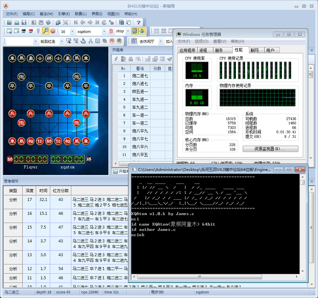Screen dimensions: 318x298
Task: Select the black 將 general on the board
Action: pos(49,59)
